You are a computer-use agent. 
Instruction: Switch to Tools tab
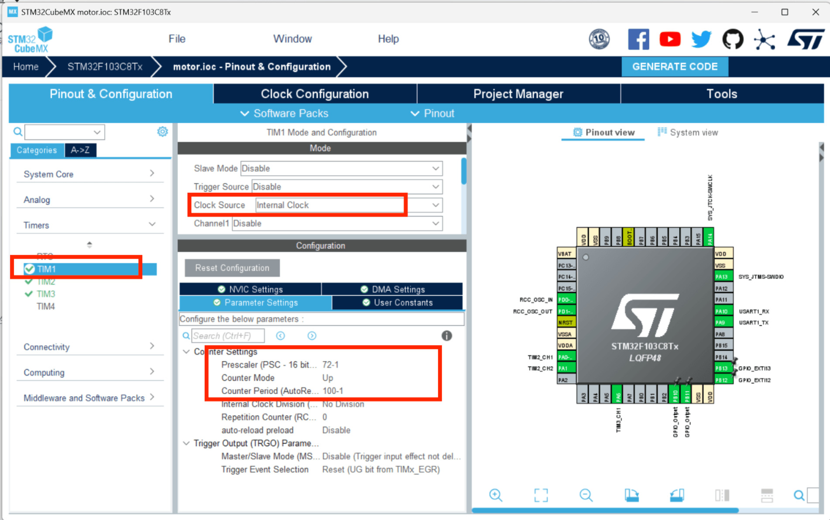pos(722,94)
